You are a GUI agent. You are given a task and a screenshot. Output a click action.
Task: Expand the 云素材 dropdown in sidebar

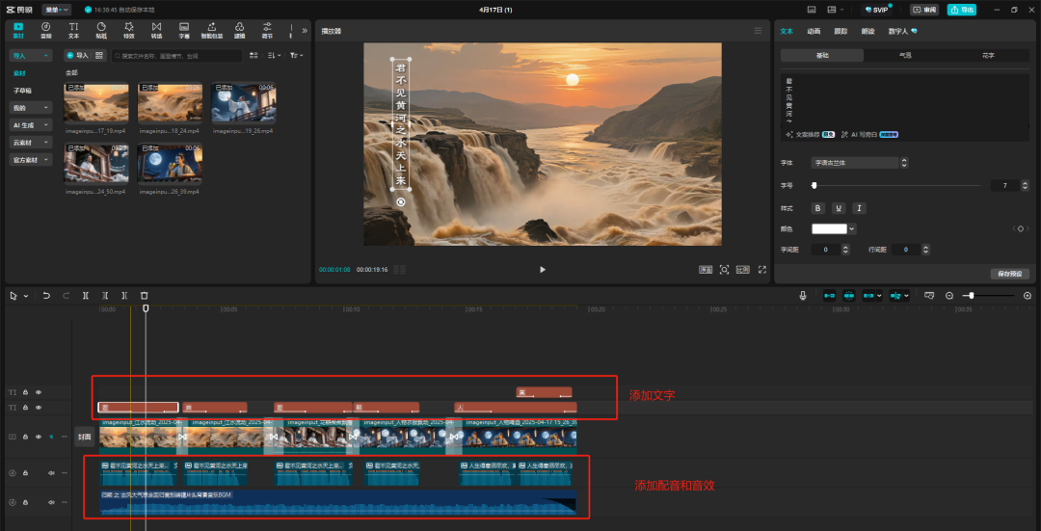pyautogui.click(x=31, y=143)
